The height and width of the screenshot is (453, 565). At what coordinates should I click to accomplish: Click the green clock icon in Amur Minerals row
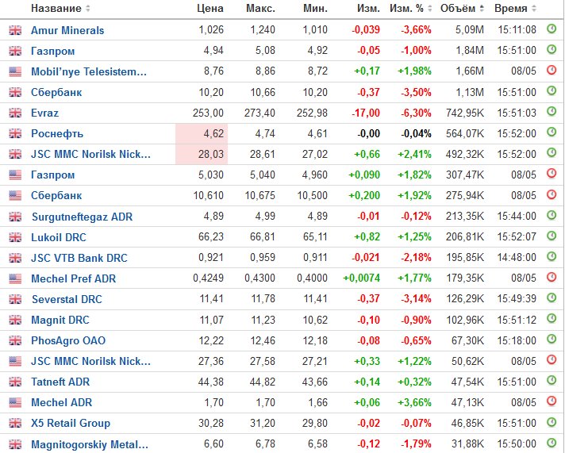[x=552, y=29]
